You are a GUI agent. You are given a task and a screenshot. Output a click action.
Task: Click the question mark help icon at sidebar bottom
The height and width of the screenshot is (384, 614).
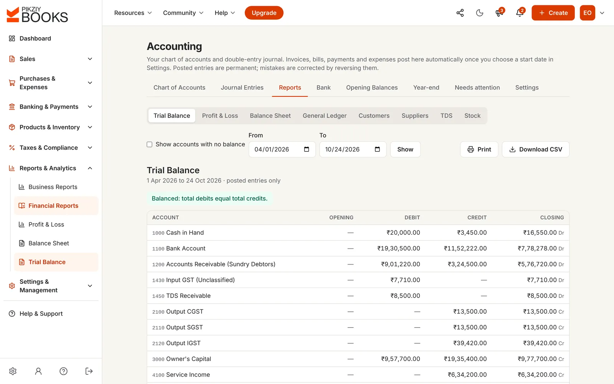(x=64, y=371)
